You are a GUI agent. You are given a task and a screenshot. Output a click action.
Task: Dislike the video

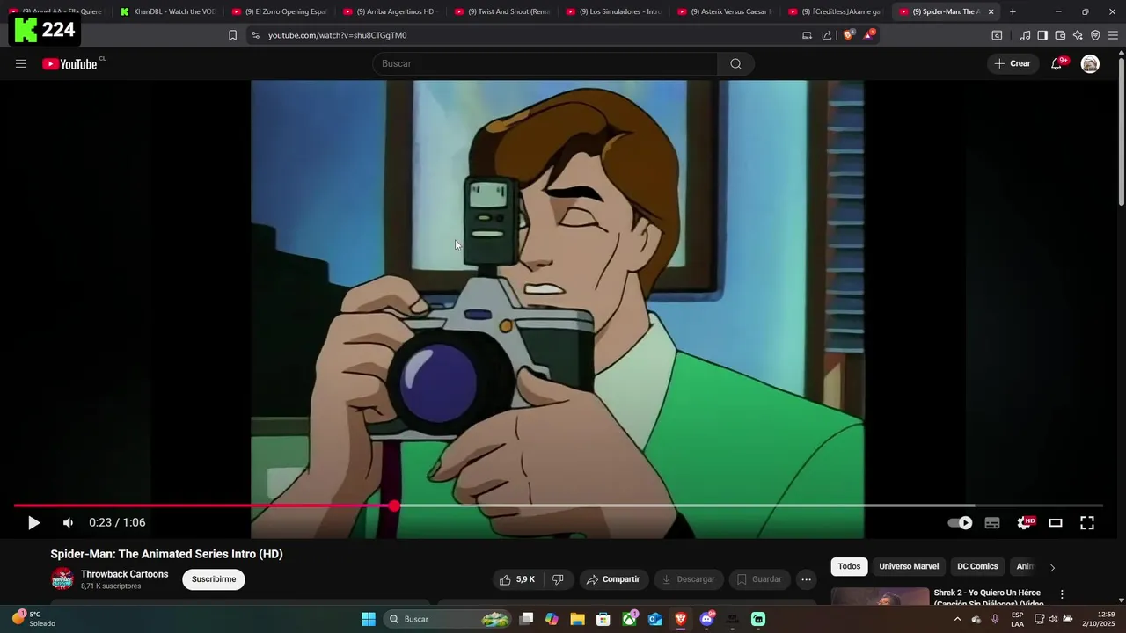(558, 579)
